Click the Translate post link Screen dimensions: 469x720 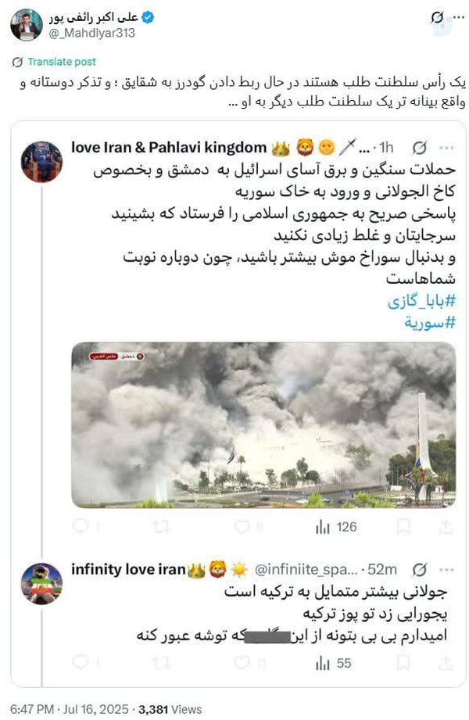(x=61, y=62)
